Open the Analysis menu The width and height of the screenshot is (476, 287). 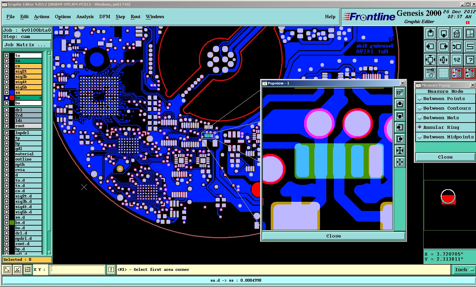85,17
